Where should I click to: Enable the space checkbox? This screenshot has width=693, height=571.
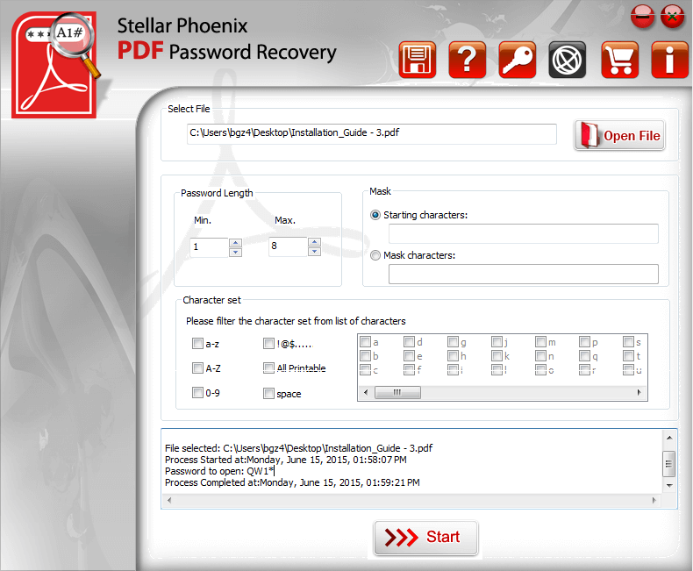[268, 393]
